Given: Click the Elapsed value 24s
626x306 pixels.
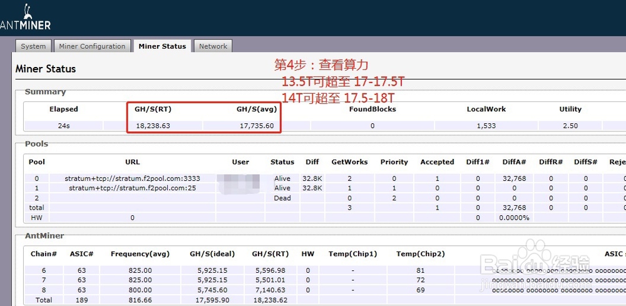Looking at the screenshot, I should (64, 126).
